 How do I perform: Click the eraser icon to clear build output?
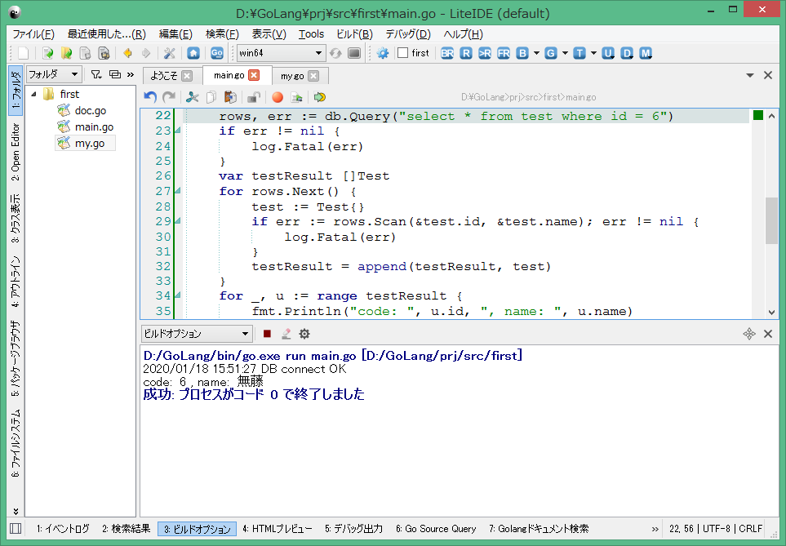coord(286,334)
